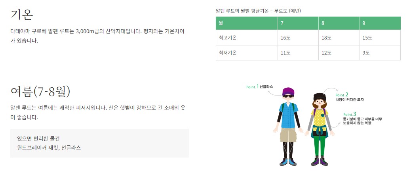Select the Point.1 선글라스 label
The height and width of the screenshot is (173, 411).
[x=259, y=86]
